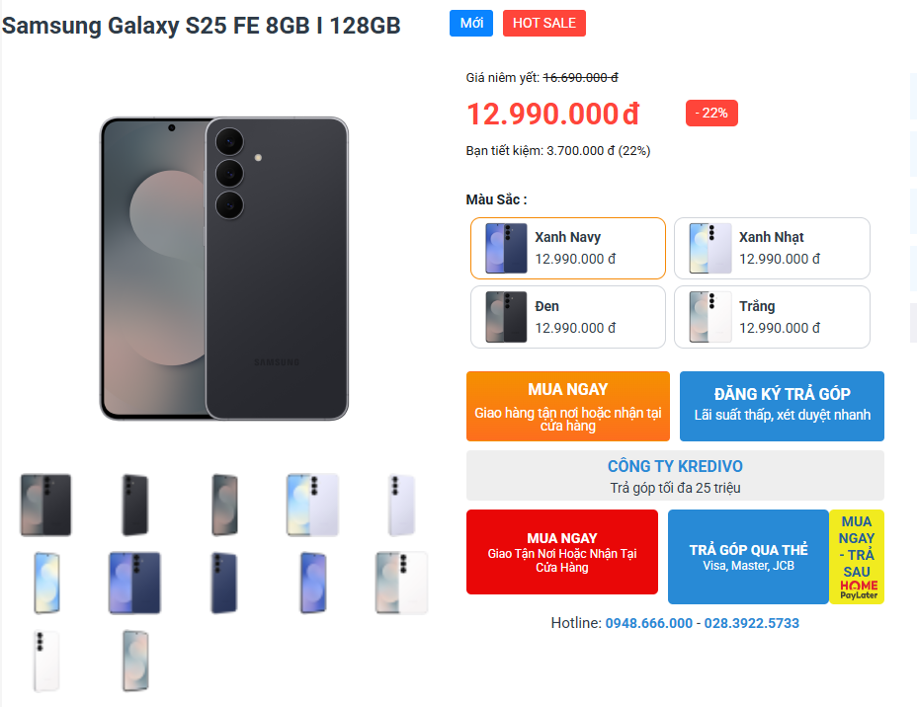
Task: Open the white back-only phone thumbnail
Action: [x=46, y=661]
